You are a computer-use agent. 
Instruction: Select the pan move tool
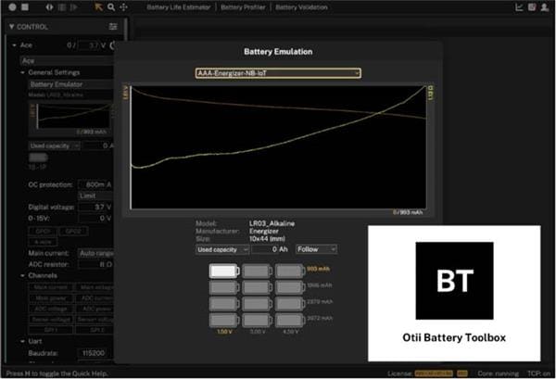tap(123, 6)
